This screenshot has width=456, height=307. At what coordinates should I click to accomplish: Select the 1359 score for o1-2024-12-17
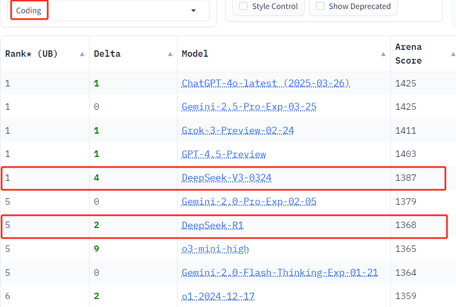(406, 296)
